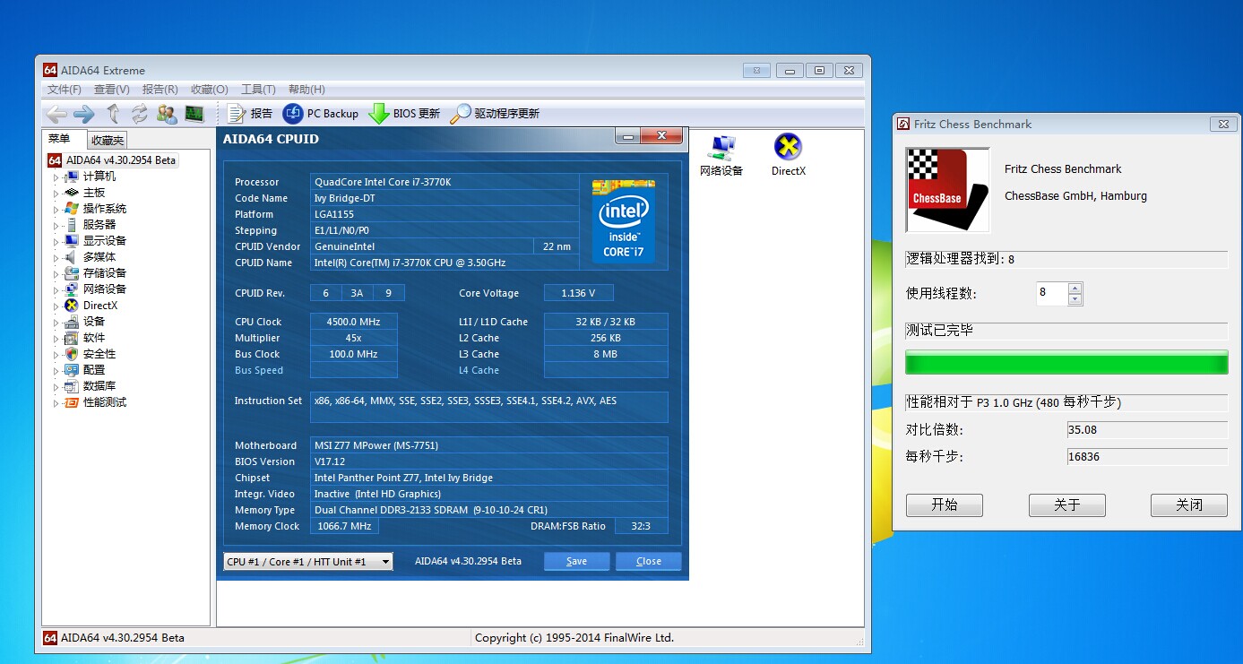
Task: Select 安全性 in the sidebar tree
Action: (90, 354)
